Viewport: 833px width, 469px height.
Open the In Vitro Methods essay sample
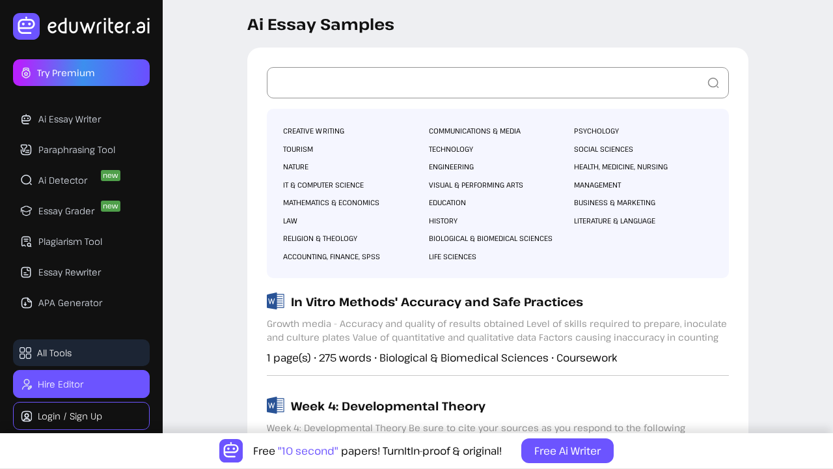click(x=437, y=302)
